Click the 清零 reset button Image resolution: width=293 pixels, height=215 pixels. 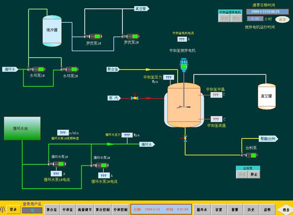282,19
